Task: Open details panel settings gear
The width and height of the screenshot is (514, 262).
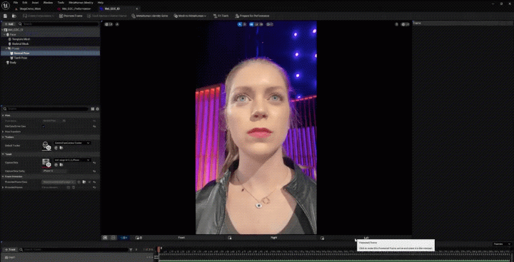Action: click(97, 109)
